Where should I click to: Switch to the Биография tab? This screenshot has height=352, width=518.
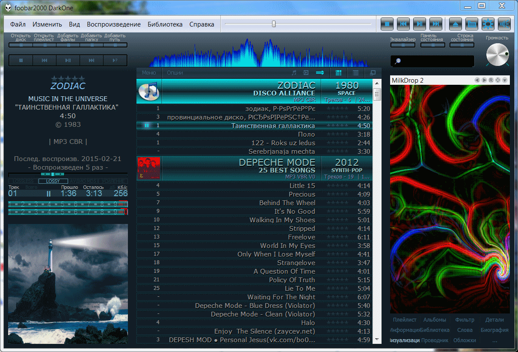click(494, 330)
